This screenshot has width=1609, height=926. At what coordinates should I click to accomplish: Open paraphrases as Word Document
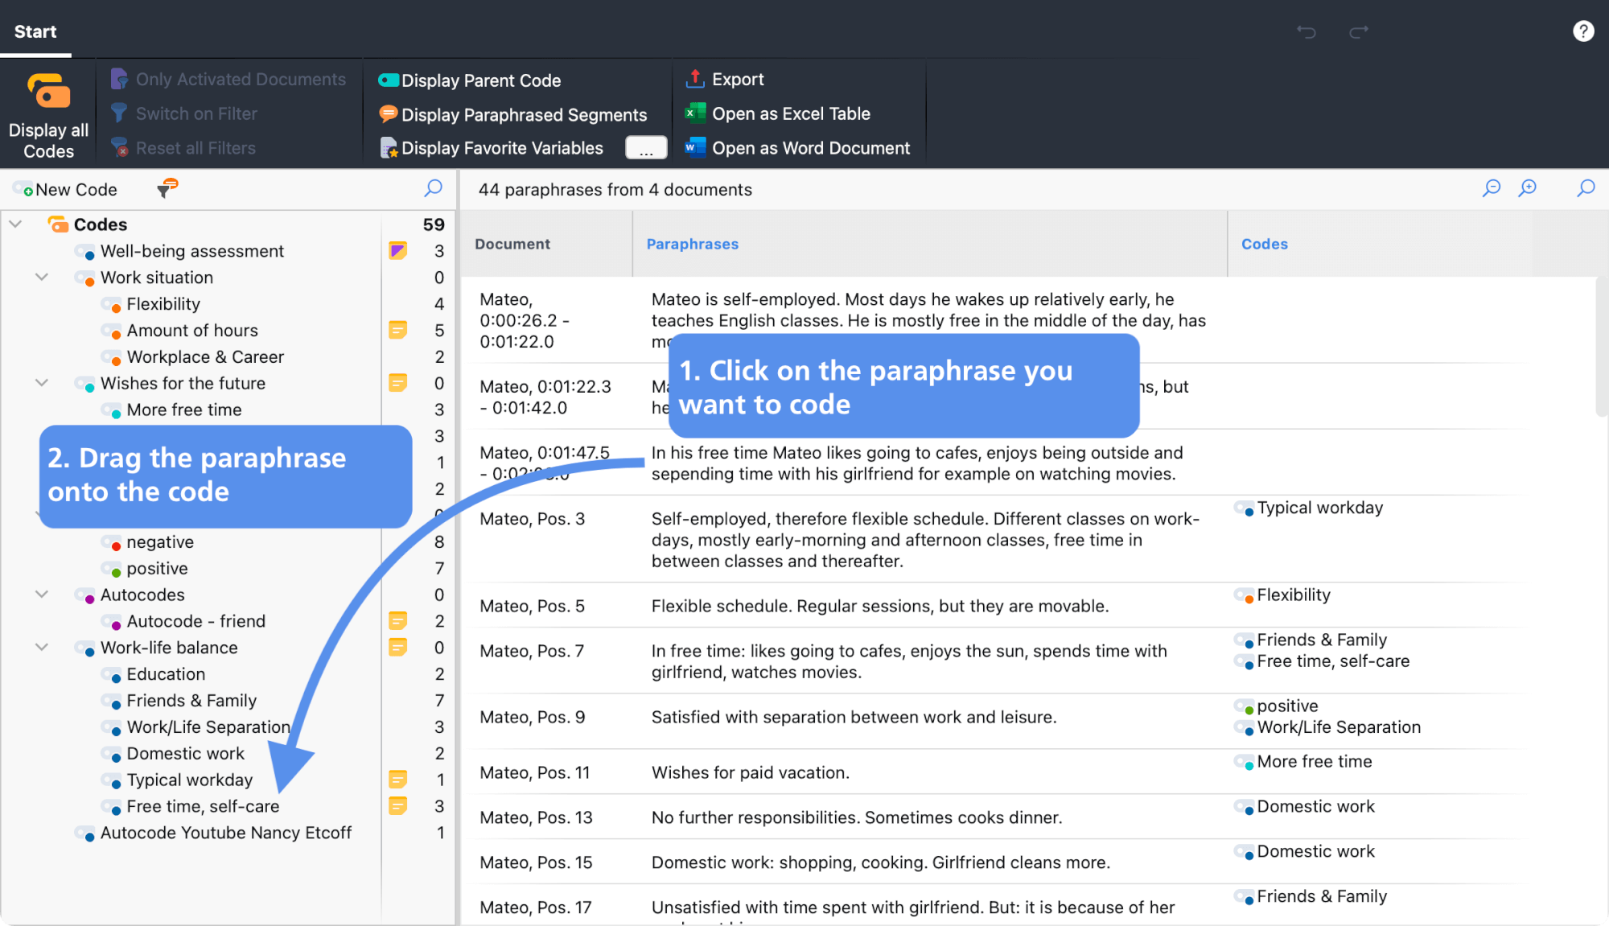[x=797, y=148]
